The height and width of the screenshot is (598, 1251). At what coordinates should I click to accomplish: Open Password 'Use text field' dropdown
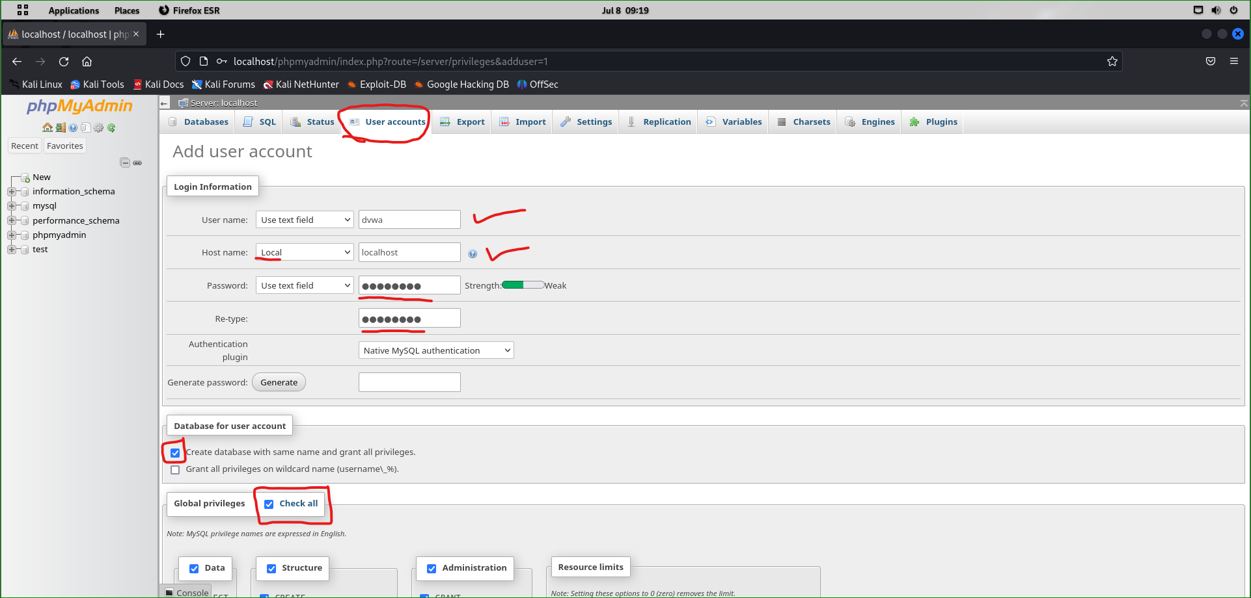(305, 285)
